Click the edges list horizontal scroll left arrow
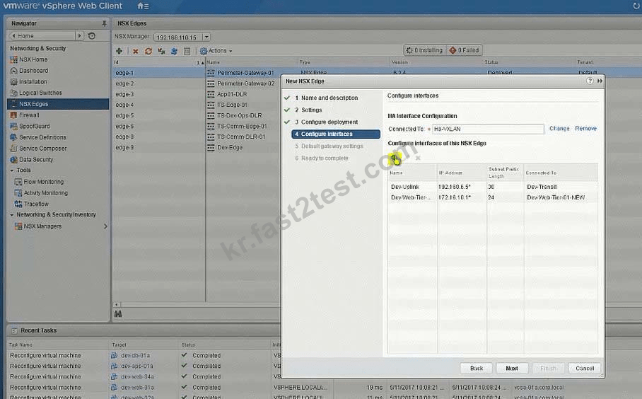The height and width of the screenshot is (399, 642). (117, 305)
